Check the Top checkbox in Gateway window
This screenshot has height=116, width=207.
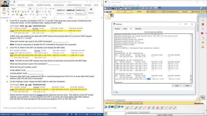(114, 92)
